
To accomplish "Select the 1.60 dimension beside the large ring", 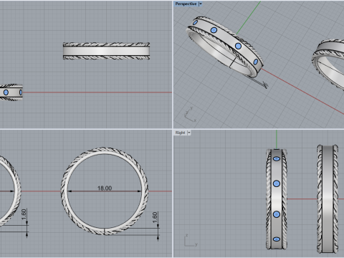I will click(155, 217).
